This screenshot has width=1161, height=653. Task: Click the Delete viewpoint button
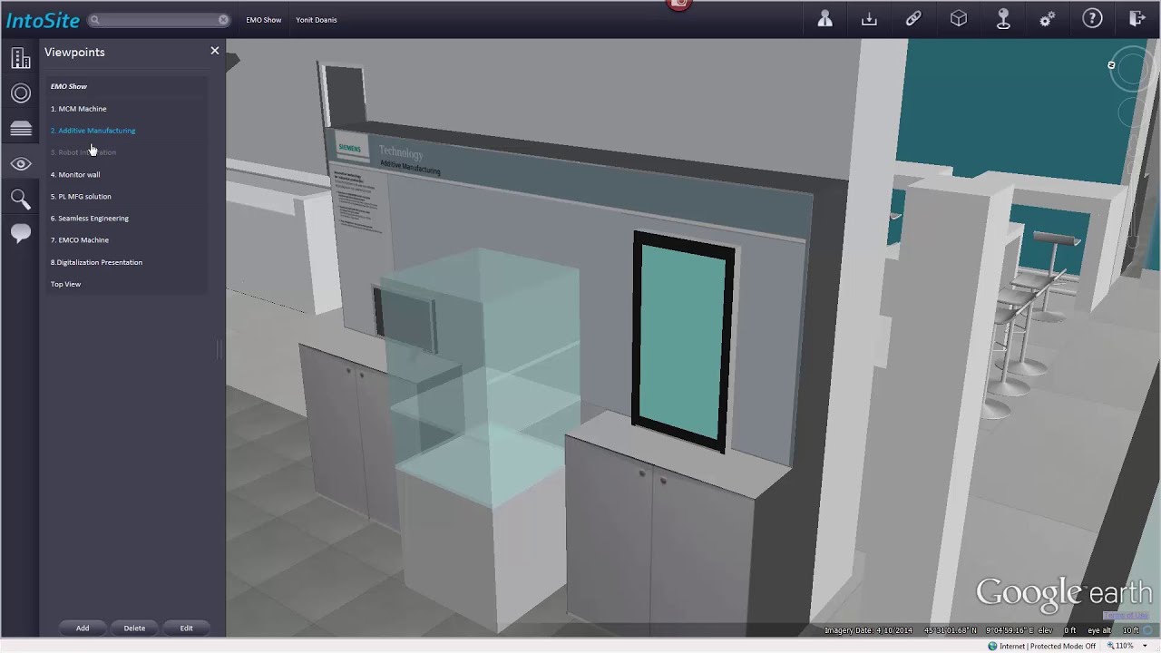(134, 628)
